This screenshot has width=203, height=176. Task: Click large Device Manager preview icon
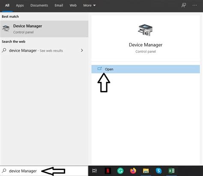pyautogui.click(x=145, y=30)
